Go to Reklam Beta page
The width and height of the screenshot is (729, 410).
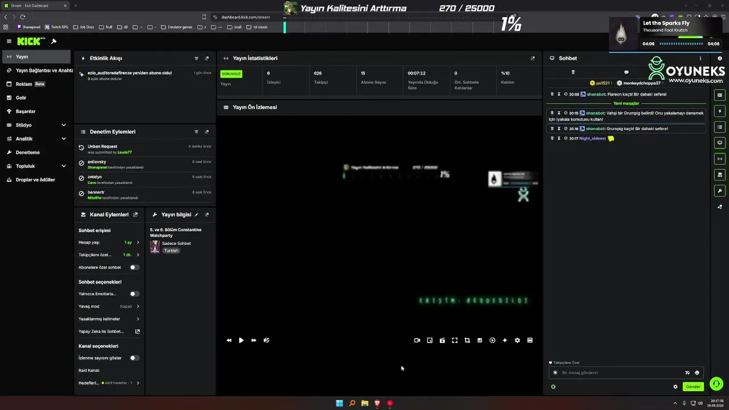[36, 84]
